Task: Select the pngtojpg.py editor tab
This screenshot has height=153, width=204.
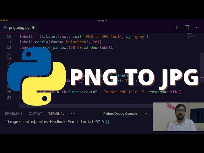Action: [x=19, y=28]
